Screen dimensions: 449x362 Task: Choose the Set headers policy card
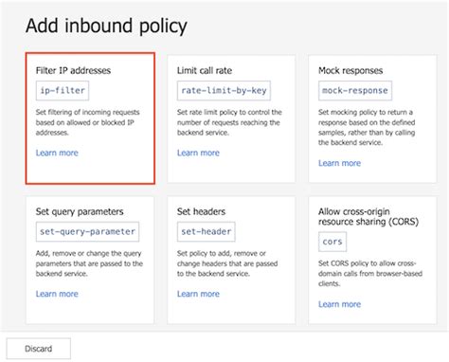(x=231, y=260)
